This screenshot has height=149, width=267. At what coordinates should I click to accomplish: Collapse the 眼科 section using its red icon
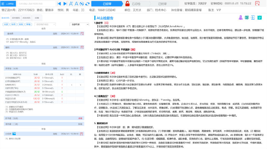[x=82, y=47]
